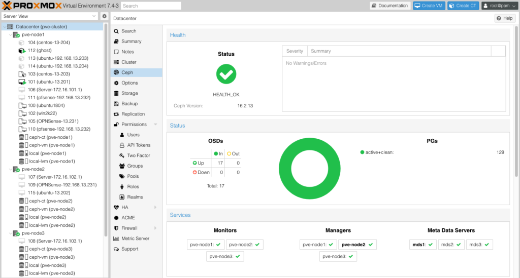Viewport: 520px width, 278px height.
Task: Click the running container icon for 112 (ghost)
Action: (x=21, y=50)
